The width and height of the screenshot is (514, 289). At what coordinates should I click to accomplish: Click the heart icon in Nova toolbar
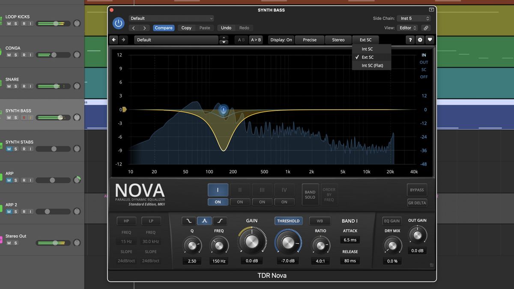pos(430,40)
